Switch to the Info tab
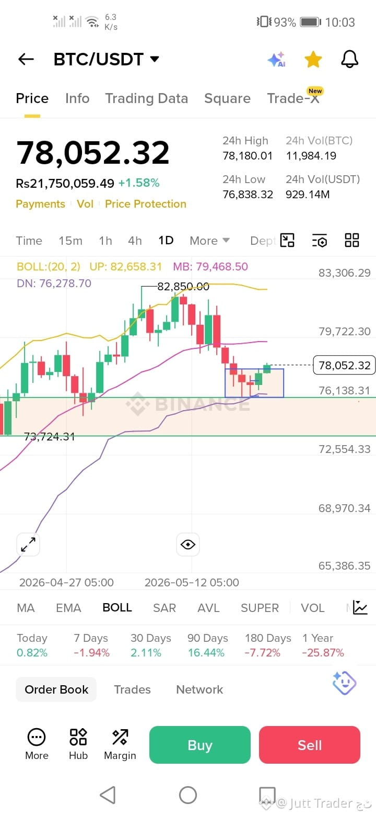This screenshot has height=816, width=376. click(x=77, y=98)
